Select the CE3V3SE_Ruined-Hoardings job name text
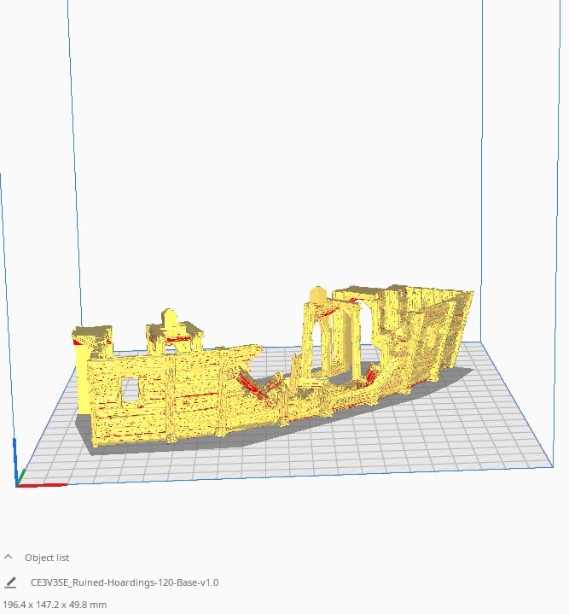The image size is (569, 614). (x=125, y=582)
